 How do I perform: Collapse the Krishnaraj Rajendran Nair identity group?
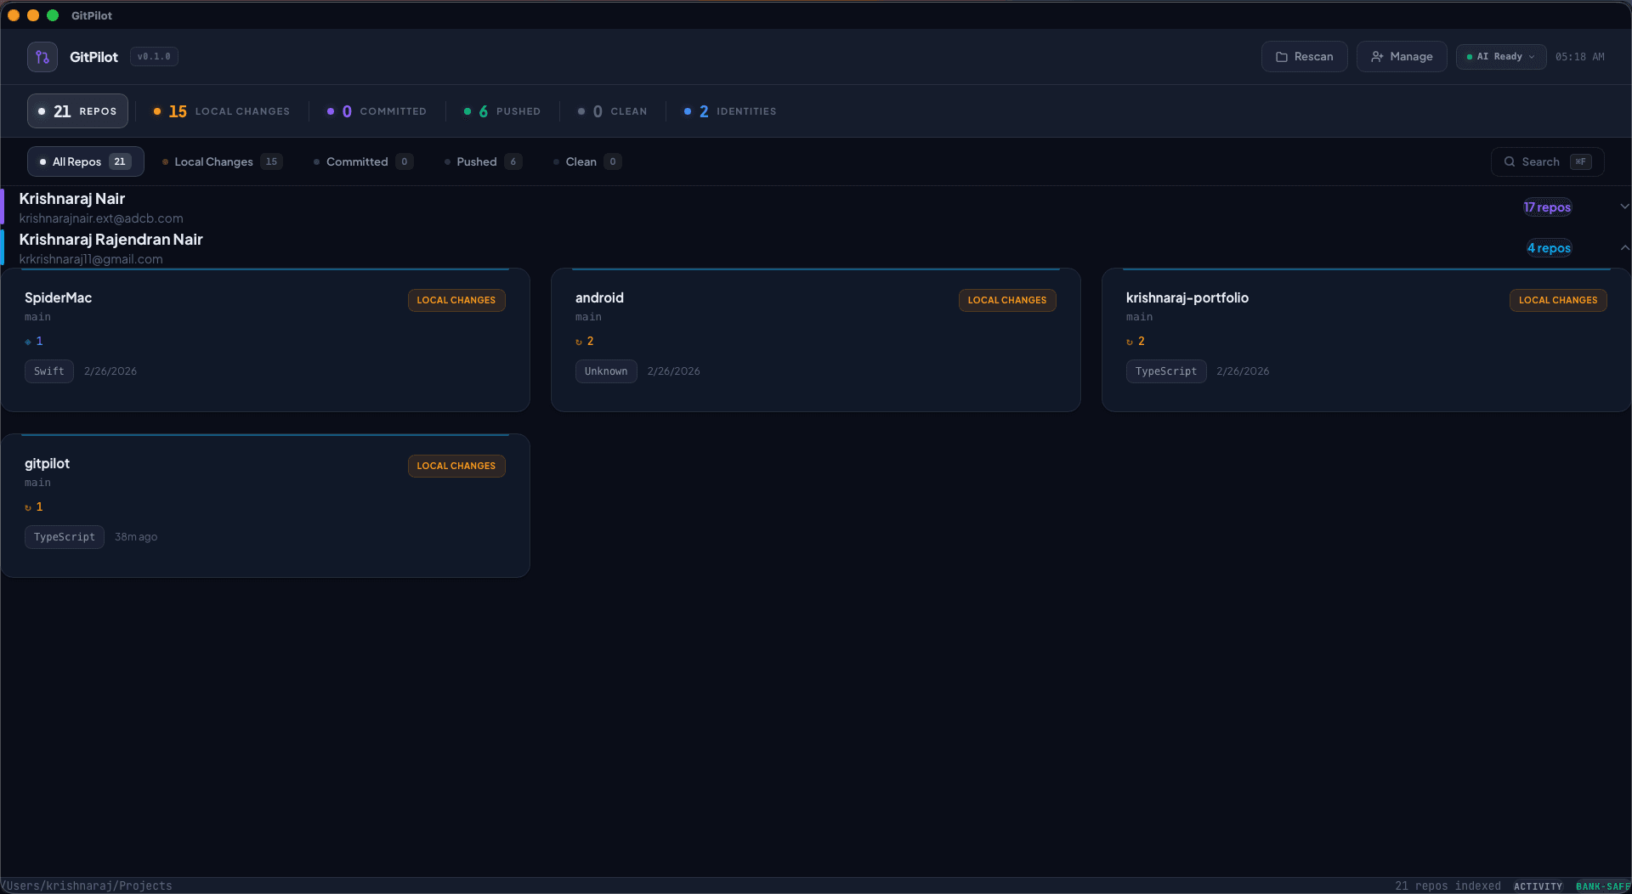pyautogui.click(x=1625, y=247)
